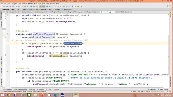Open the TODO tool window
173x97 pixels.
[x=56, y=89]
